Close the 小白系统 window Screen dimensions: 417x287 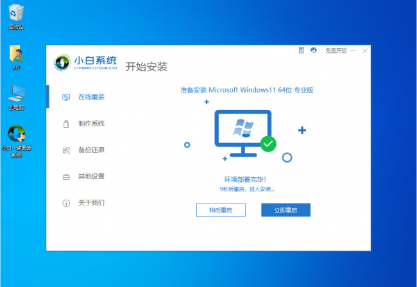[x=365, y=51]
